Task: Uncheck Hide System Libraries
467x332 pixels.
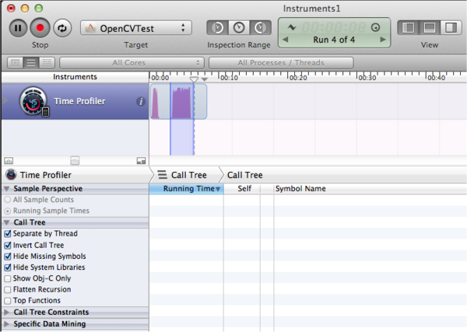Action: (8, 267)
